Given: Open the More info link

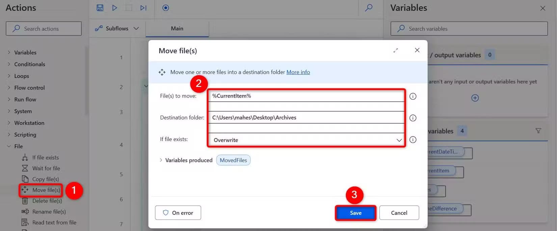Looking at the screenshot, I should tap(298, 72).
